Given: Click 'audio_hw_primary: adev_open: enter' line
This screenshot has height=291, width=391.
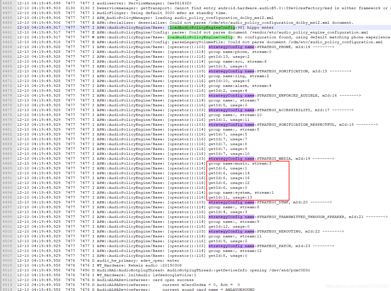Looking at the screenshot, I should (x=138, y=261).
